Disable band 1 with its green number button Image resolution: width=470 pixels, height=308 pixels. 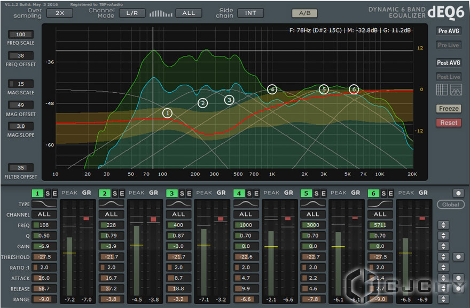coord(37,193)
